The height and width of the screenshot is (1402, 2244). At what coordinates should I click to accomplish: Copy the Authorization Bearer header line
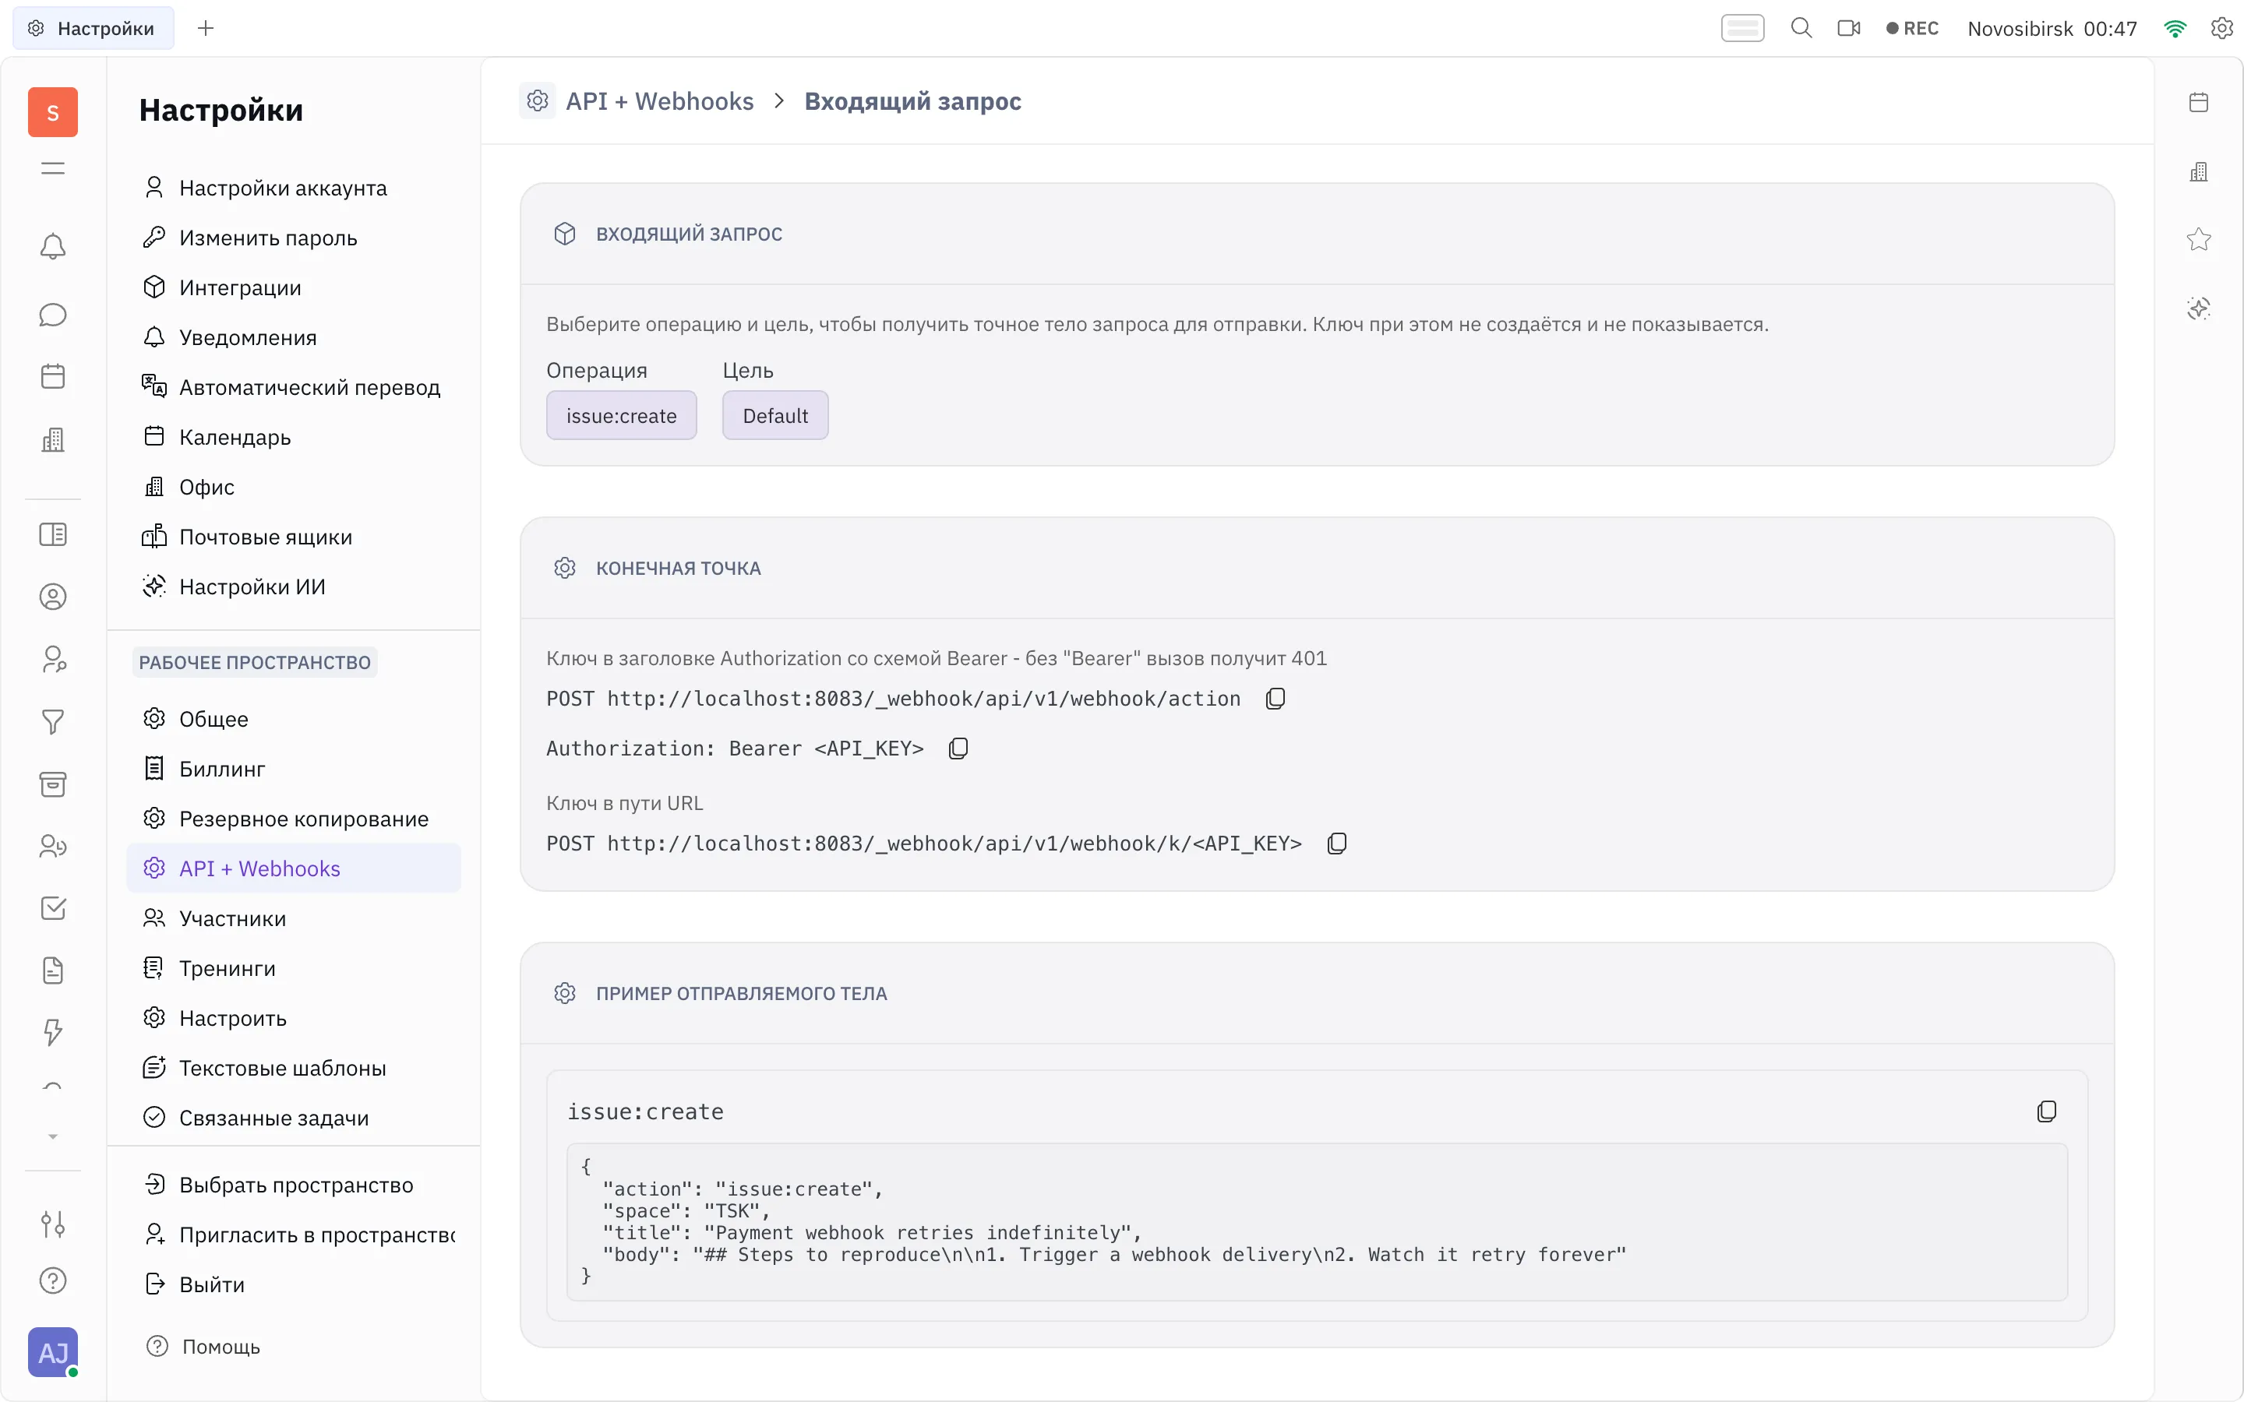coord(958,749)
